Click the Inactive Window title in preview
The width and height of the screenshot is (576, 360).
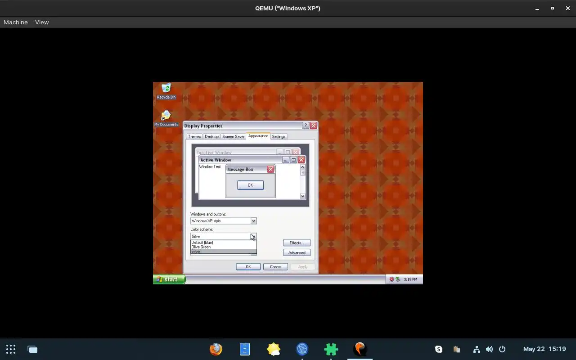click(x=214, y=153)
